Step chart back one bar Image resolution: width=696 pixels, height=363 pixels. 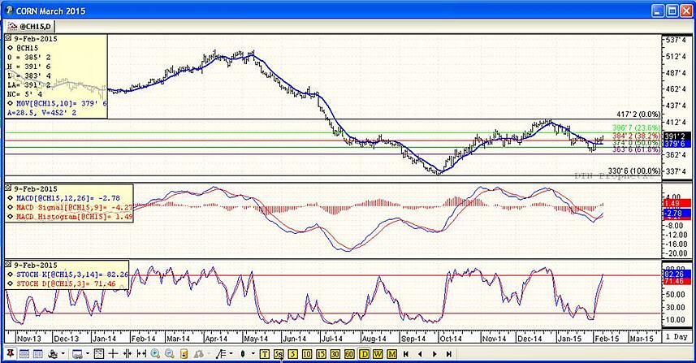[x=420, y=354]
